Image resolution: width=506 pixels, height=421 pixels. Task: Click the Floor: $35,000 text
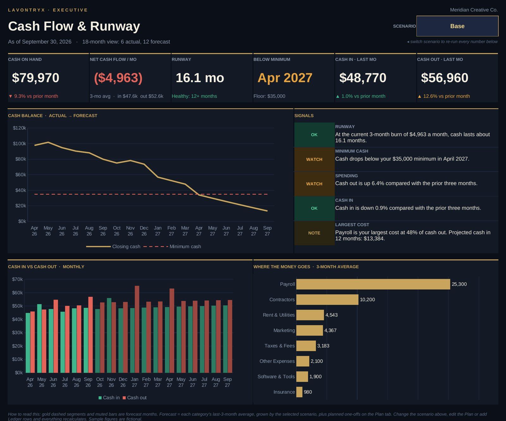click(x=269, y=96)
